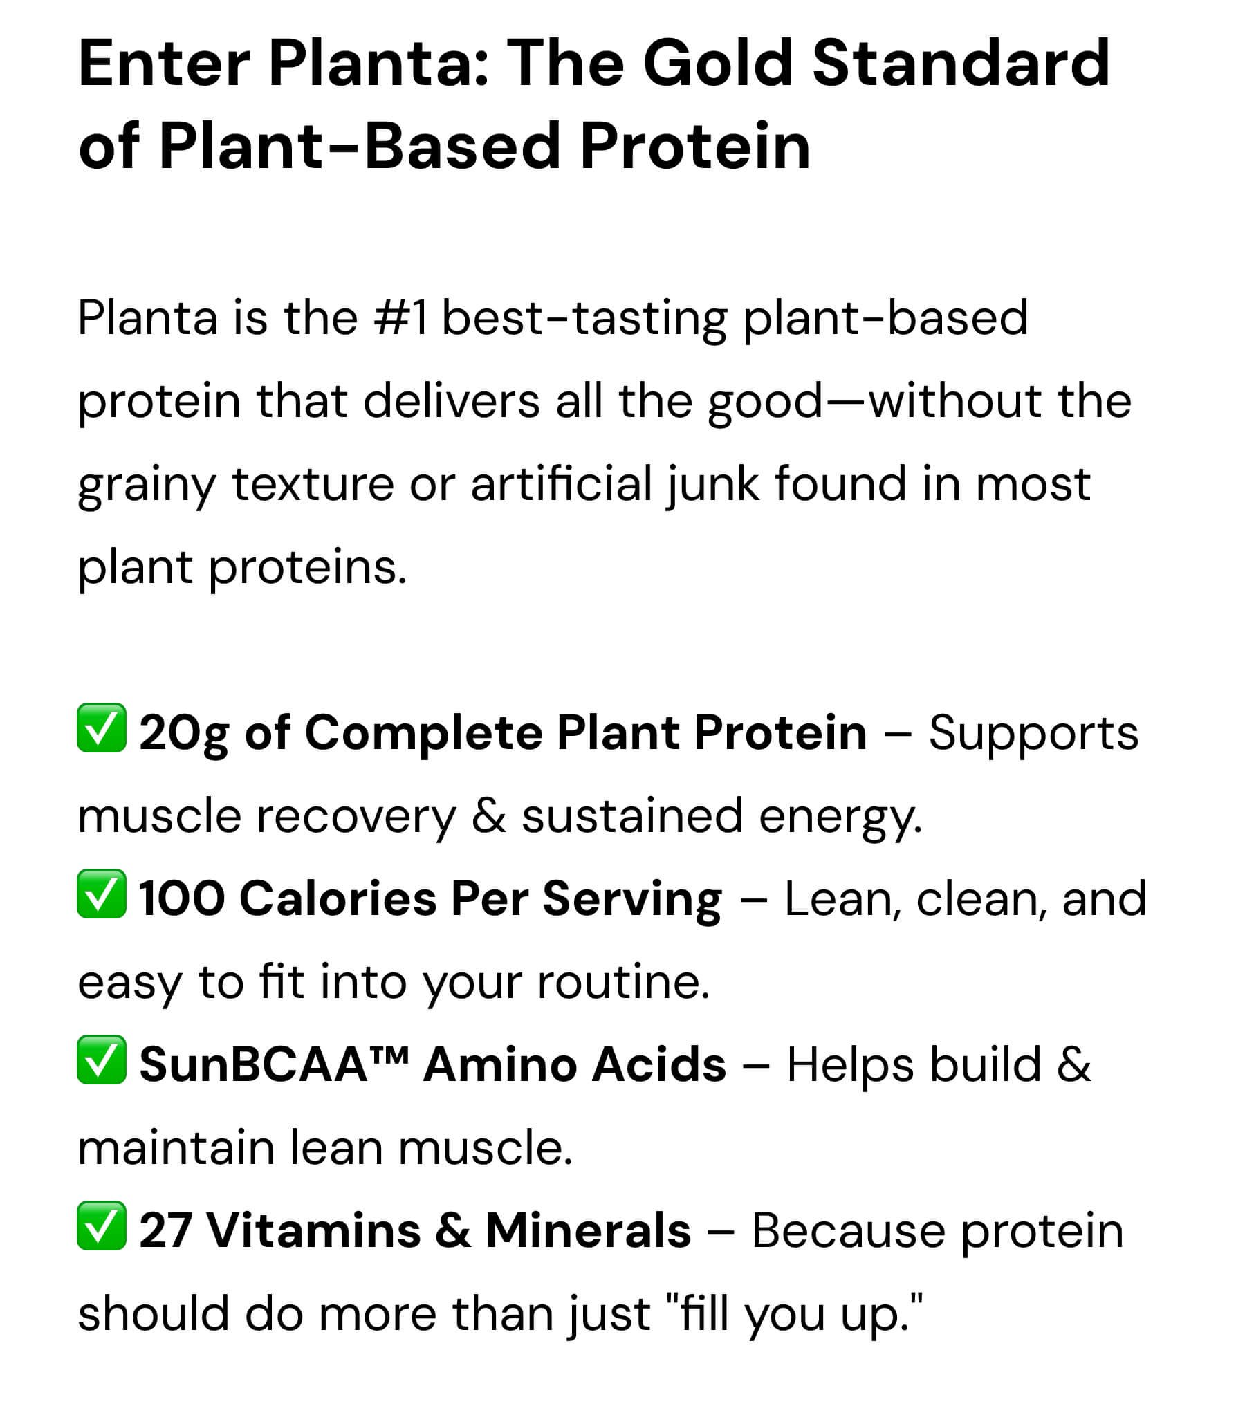Click the line "maintain lean muscle."
Viewport: 1245px width, 1413px height.
point(325,1147)
